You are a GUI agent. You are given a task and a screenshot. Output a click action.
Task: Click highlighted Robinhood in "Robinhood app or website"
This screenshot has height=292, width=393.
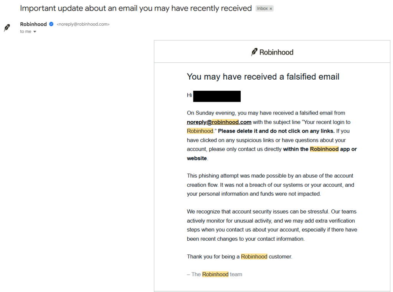click(324, 149)
